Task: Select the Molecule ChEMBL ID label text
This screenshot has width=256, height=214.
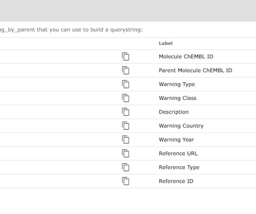Action: coord(186,57)
